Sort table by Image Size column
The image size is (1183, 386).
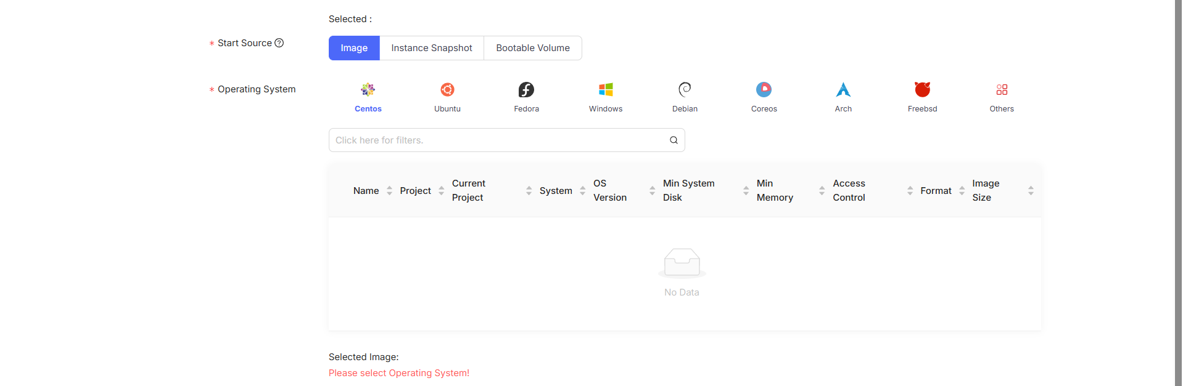point(1031,191)
